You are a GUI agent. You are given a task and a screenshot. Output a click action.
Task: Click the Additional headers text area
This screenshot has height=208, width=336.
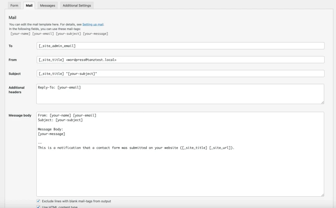[180, 94]
